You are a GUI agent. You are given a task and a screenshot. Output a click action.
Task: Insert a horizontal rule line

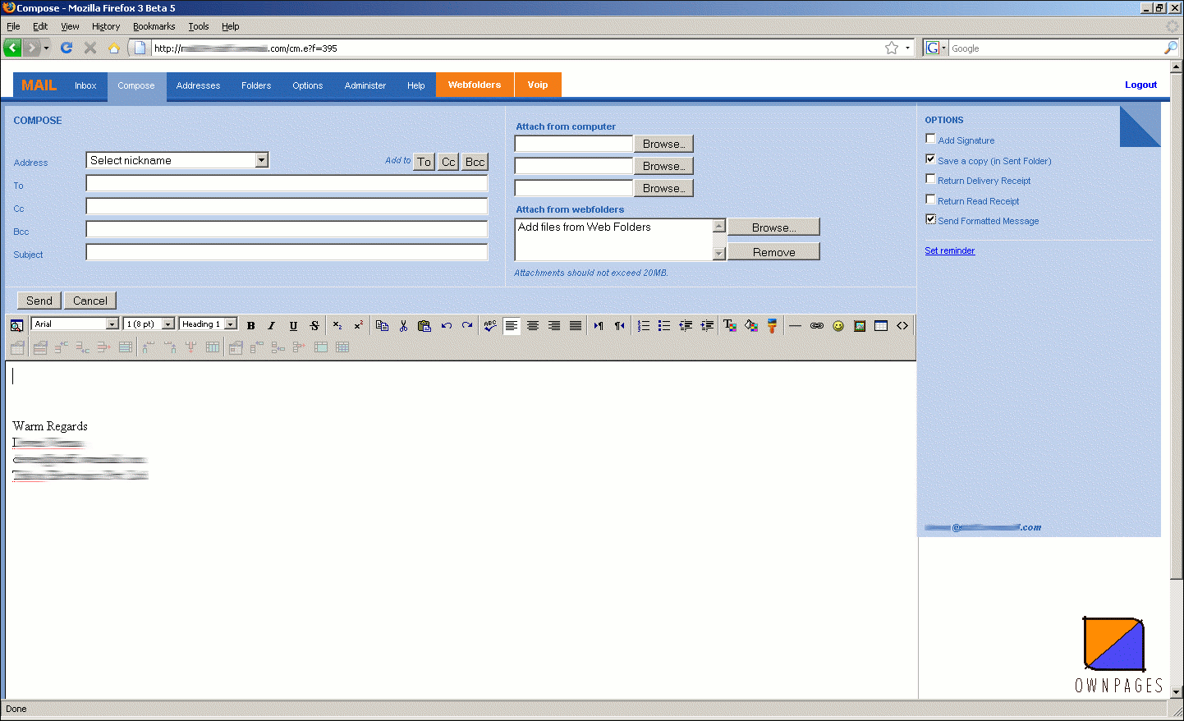[x=795, y=326]
